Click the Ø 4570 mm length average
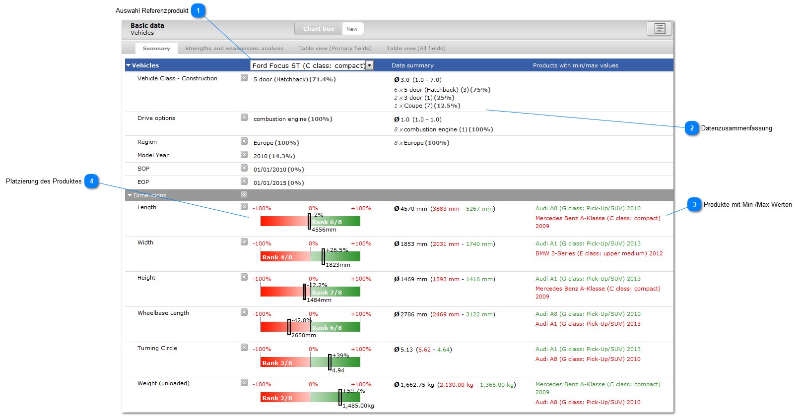Image resolution: width=800 pixels, height=417 pixels. [410, 209]
